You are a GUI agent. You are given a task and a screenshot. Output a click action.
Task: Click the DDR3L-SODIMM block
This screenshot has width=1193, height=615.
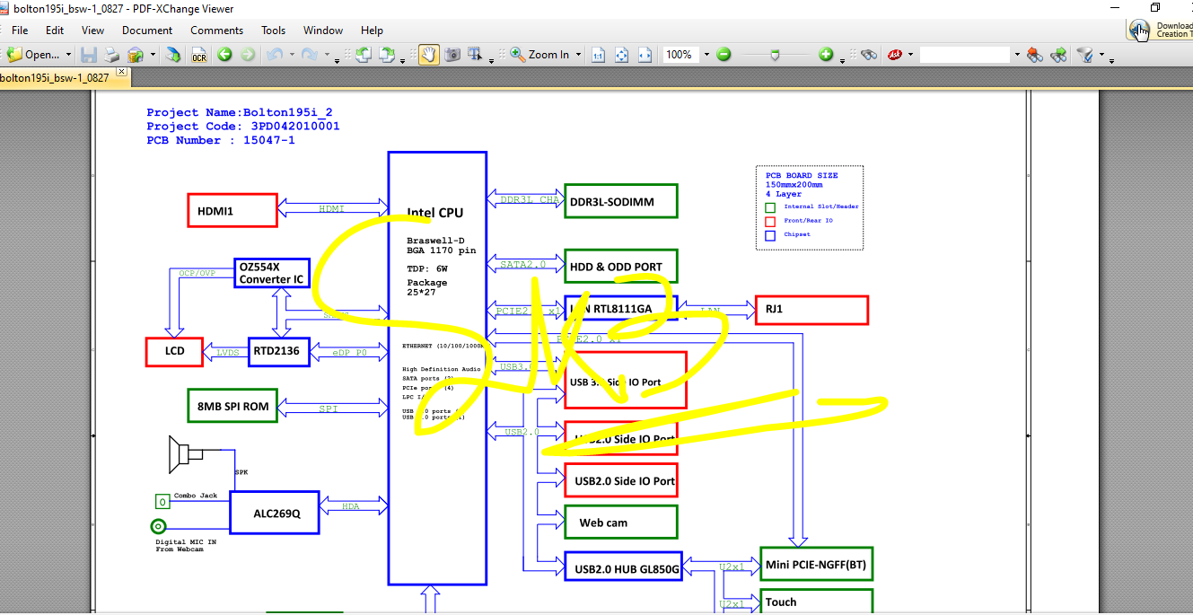pos(620,201)
